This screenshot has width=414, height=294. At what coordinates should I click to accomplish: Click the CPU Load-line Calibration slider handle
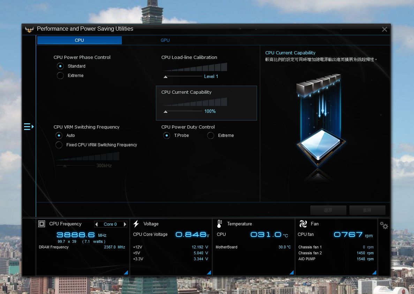pos(166,77)
